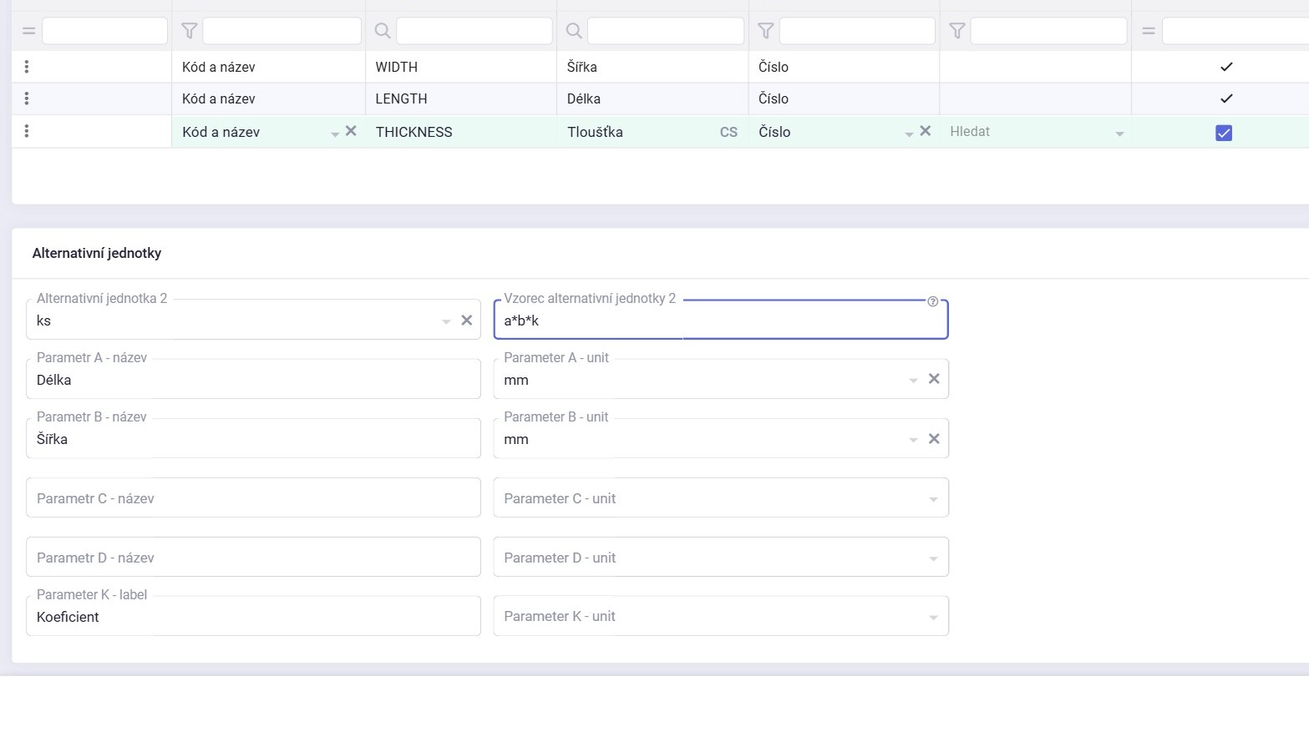
Task: Clear the Parameter A unit mm value
Action: (x=934, y=379)
